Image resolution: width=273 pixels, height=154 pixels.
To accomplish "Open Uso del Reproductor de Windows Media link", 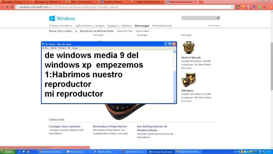I will click(152, 128).
